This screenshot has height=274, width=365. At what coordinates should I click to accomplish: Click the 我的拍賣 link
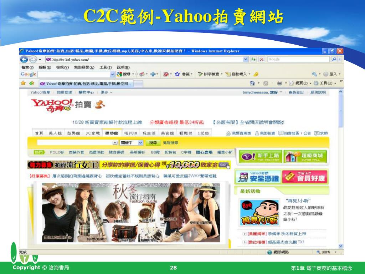[x=265, y=133]
